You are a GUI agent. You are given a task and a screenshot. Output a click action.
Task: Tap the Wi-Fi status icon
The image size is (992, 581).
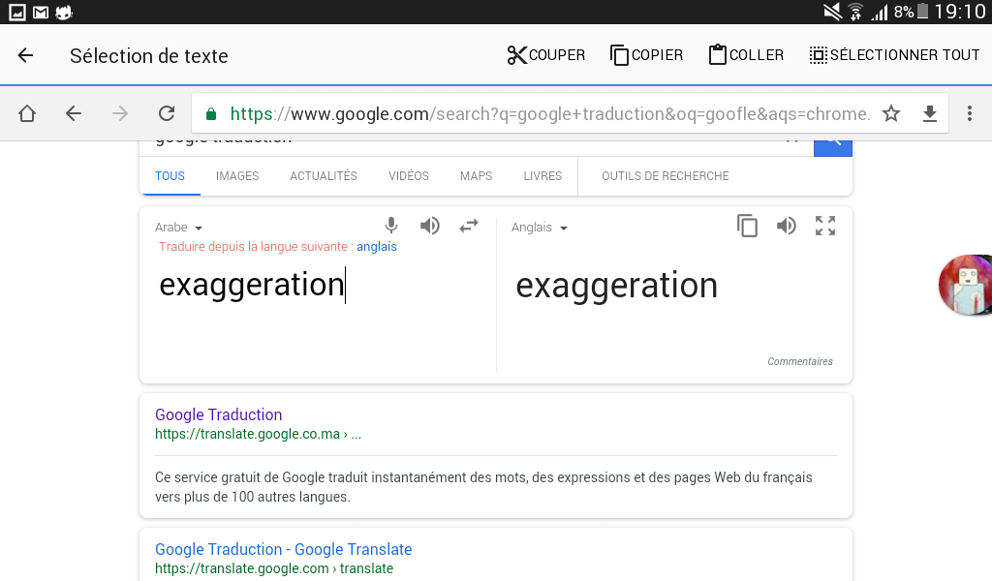pyautogui.click(x=856, y=12)
